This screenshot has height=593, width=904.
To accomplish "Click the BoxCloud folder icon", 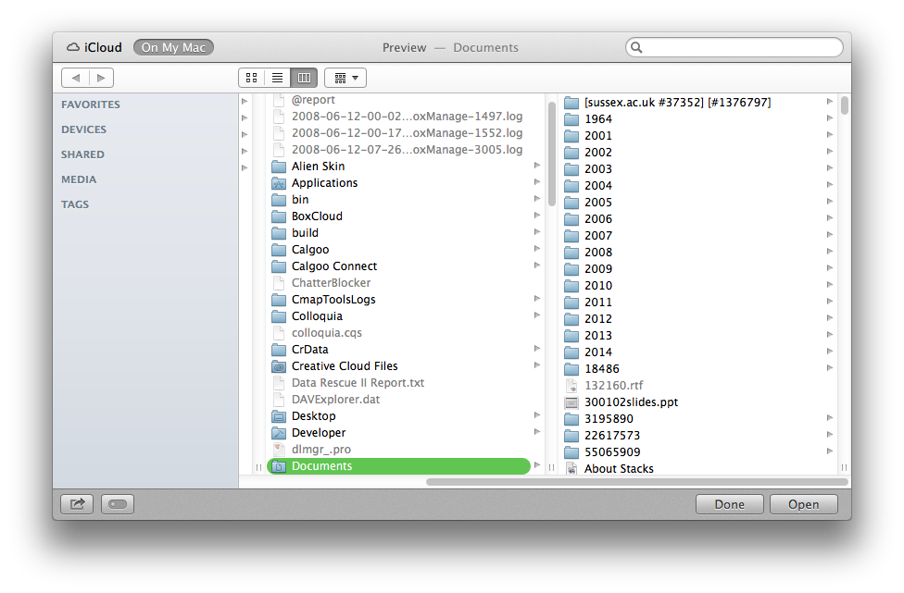I will point(279,216).
